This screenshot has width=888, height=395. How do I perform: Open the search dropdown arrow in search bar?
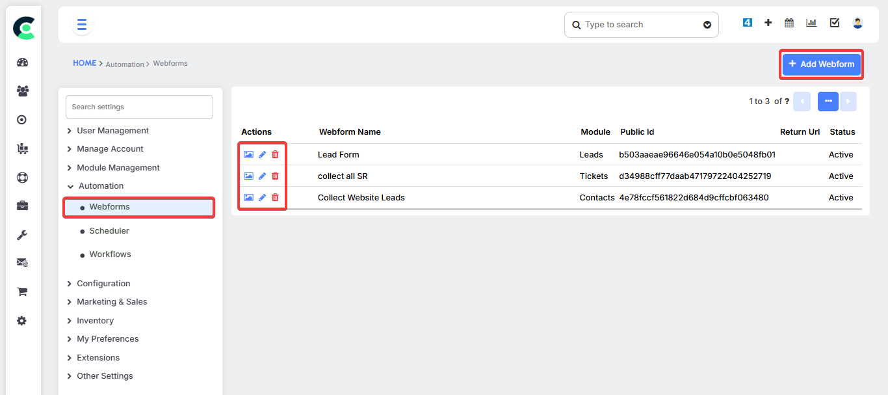[707, 24]
